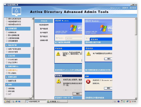
Task: Open the 安全标识 (SID) 不一致 card
Action: coord(68,87)
